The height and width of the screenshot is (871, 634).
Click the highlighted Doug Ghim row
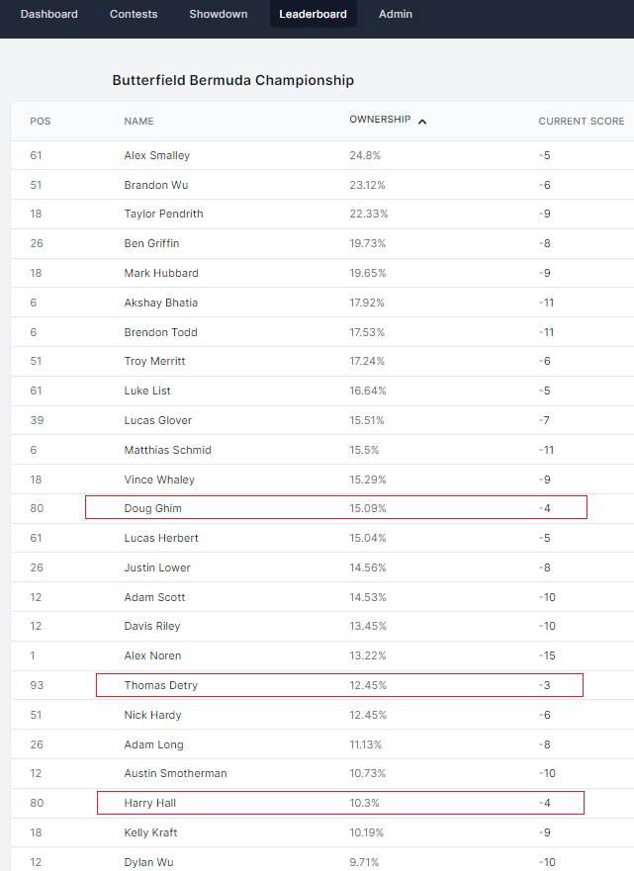coord(336,508)
